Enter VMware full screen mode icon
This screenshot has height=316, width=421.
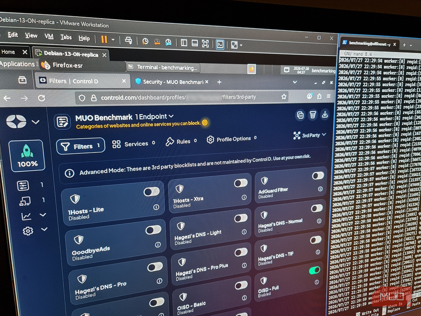click(205, 43)
